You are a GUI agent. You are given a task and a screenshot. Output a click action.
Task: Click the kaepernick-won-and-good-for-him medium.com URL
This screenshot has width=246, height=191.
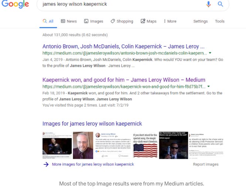pyautogui.click(x=124, y=86)
